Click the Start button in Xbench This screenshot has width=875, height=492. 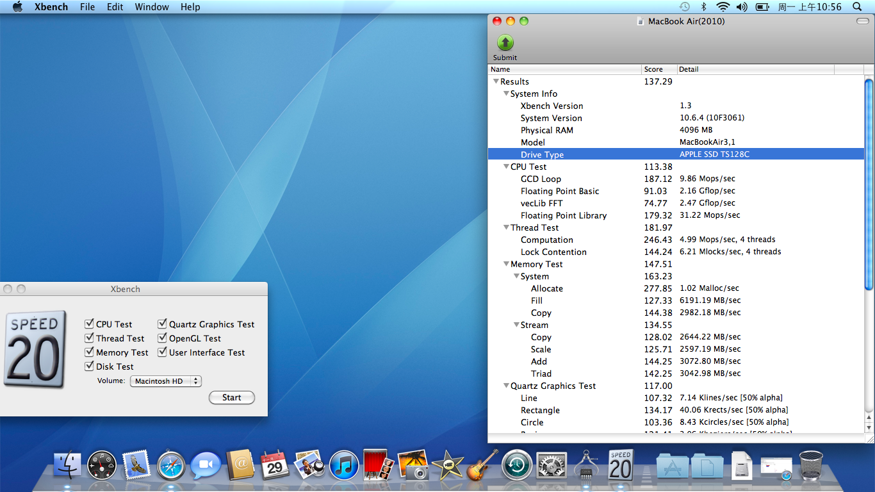click(x=232, y=398)
